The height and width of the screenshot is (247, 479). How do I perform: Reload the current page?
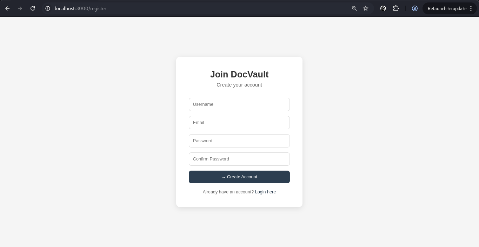33,8
